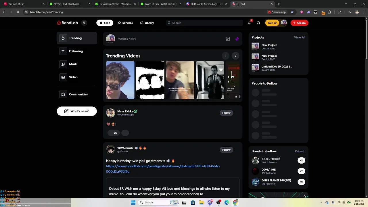
Task: Show hidden system tray icons
Action: click(x=321, y=202)
